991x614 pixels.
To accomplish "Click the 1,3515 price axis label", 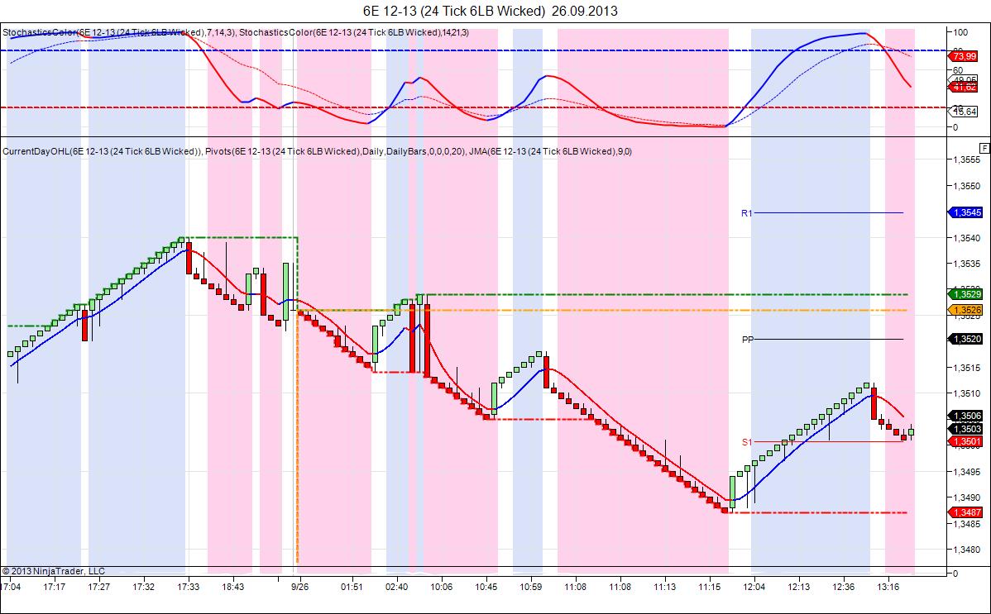I will (x=967, y=368).
